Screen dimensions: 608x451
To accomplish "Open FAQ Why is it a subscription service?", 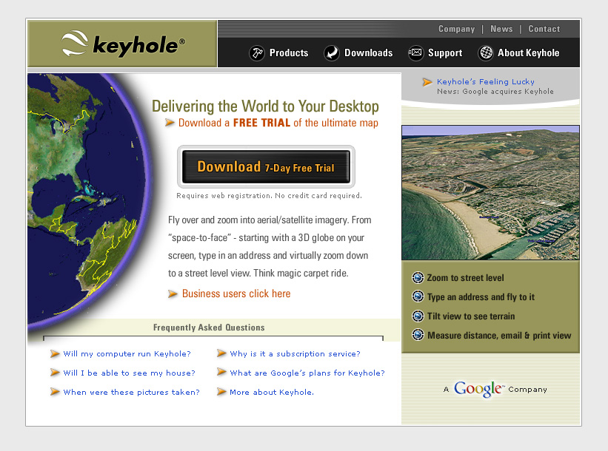I will click(295, 354).
